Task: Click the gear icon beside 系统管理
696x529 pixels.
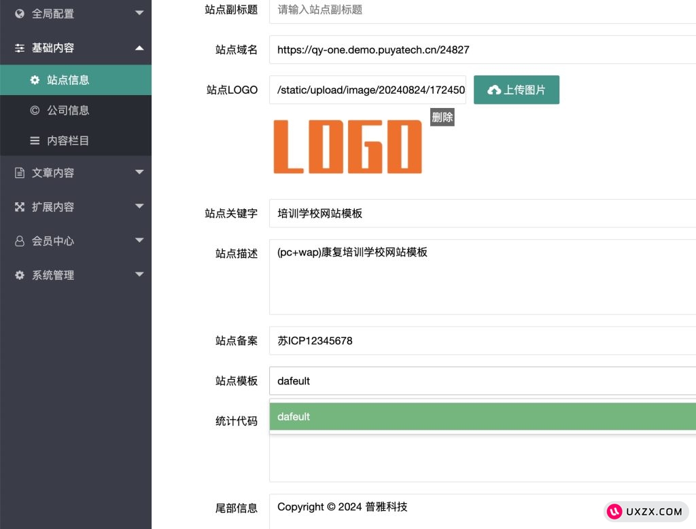Action: click(20, 275)
